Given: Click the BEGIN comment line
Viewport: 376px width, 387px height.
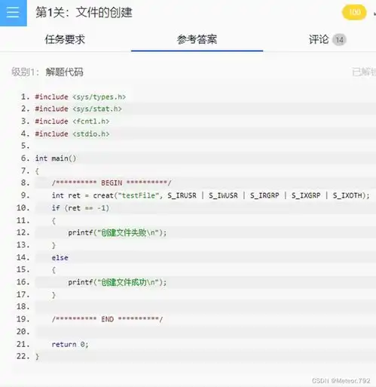Looking at the screenshot, I should click(x=112, y=183).
